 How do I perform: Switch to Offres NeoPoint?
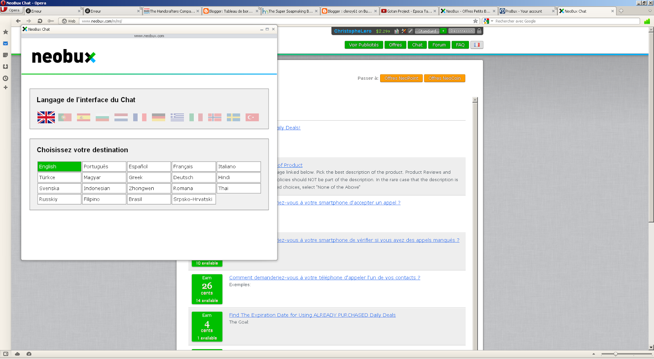pyautogui.click(x=401, y=78)
